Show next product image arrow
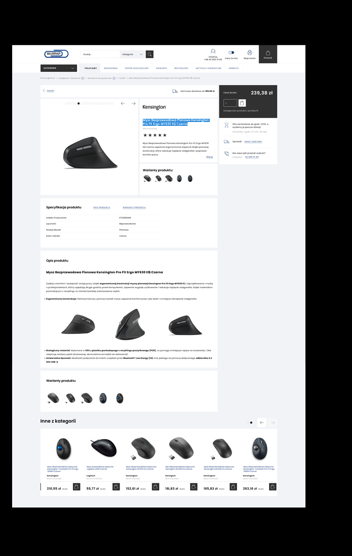The height and width of the screenshot is (556, 352). (x=133, y=104)
